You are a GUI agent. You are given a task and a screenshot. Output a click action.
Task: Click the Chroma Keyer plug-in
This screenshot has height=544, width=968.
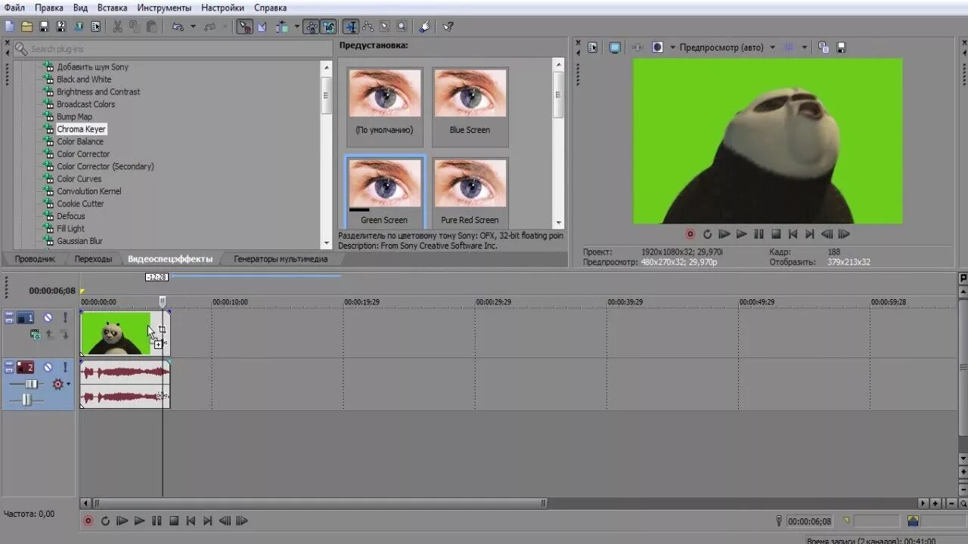click(x=81, y=129)
